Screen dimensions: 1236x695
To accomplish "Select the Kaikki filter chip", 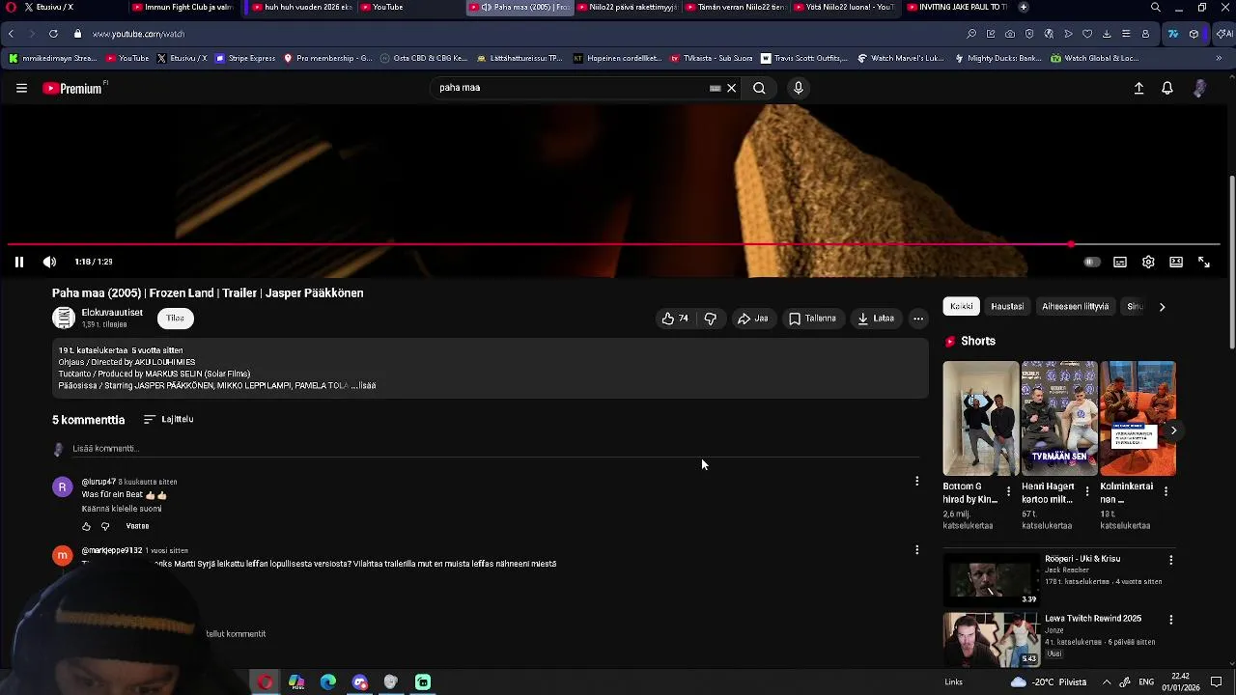I will [962, 307].
